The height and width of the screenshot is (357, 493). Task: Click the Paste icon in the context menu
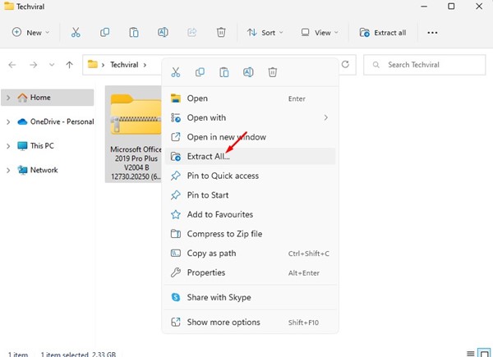coord(224,72)
